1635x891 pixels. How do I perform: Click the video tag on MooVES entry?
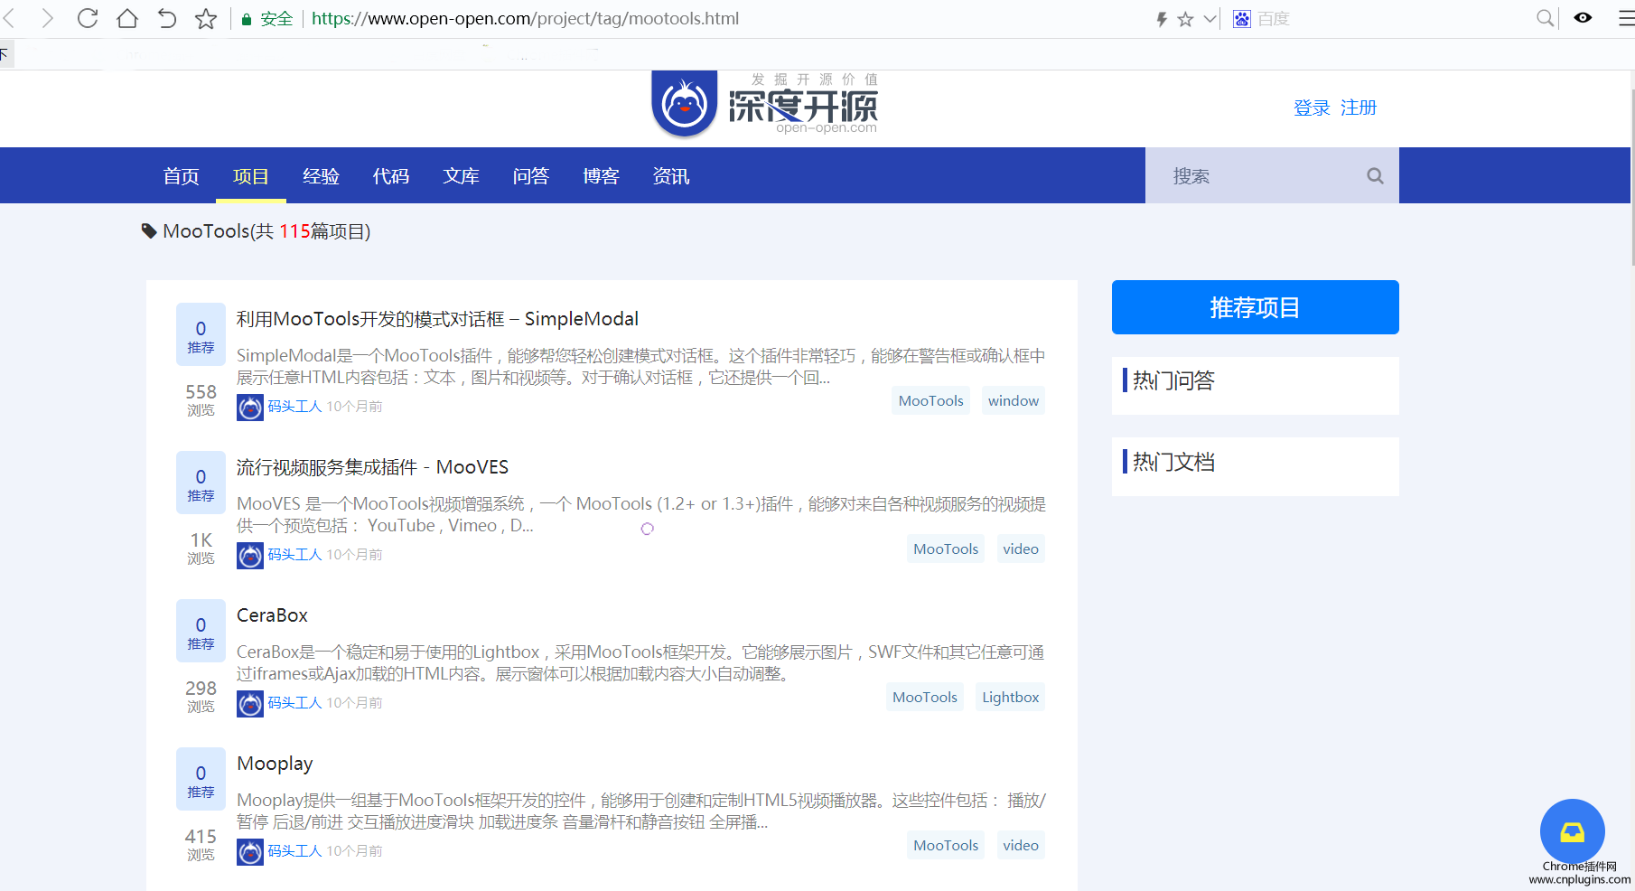tap(1021, 549)
